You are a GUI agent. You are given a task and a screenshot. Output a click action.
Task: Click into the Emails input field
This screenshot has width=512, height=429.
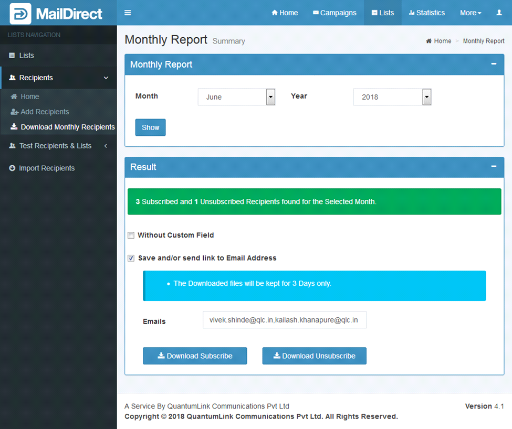[x=284, y=320]
